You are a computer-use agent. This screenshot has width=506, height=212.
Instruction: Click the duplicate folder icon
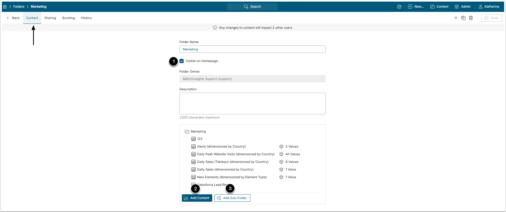pos(463,18)
